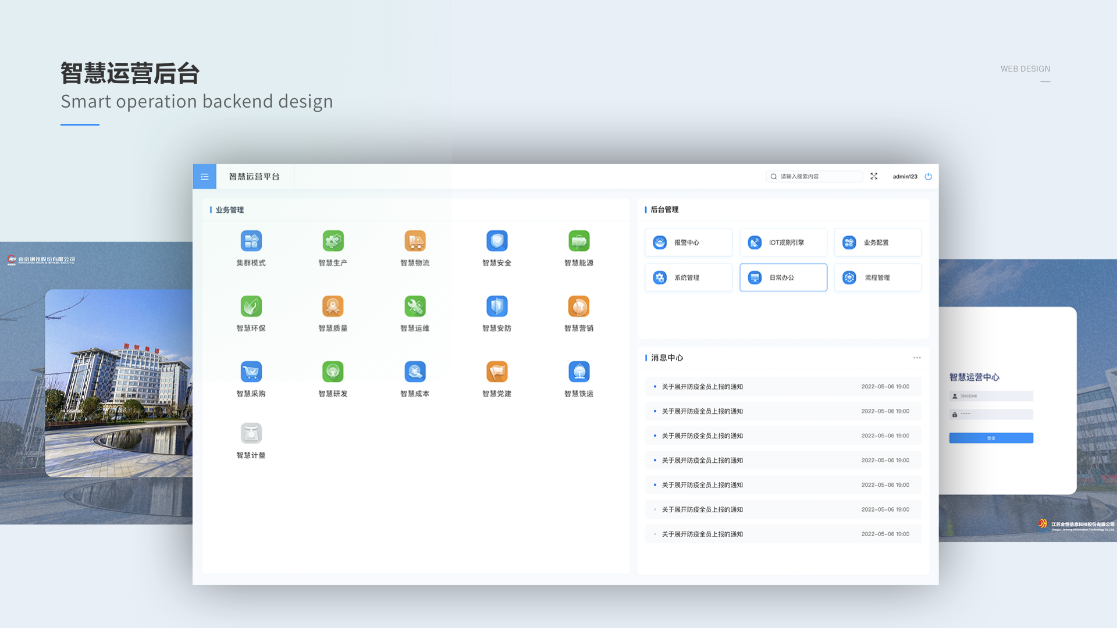
Task: Toggle the sidebar with the hamburger menu
Action: (204, 176)
